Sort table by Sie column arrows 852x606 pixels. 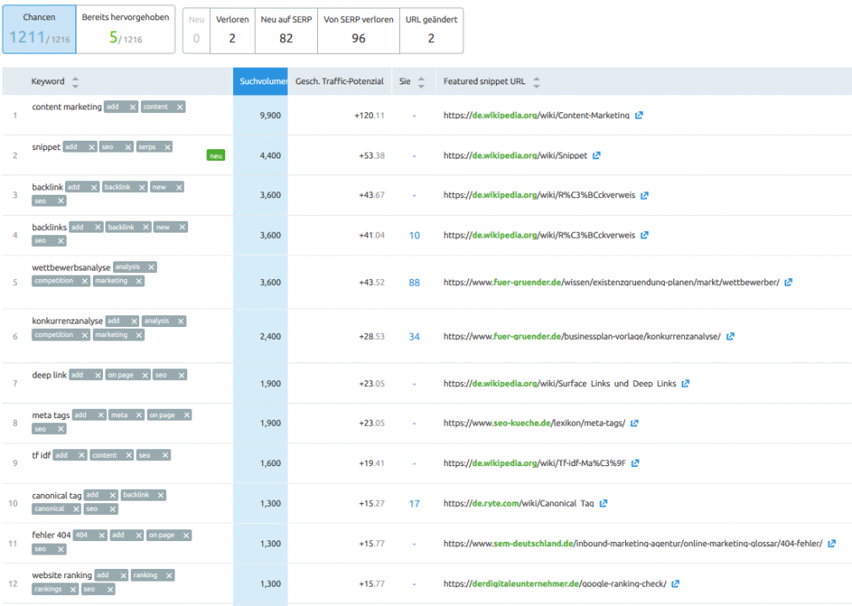click(x=421, y=82)
